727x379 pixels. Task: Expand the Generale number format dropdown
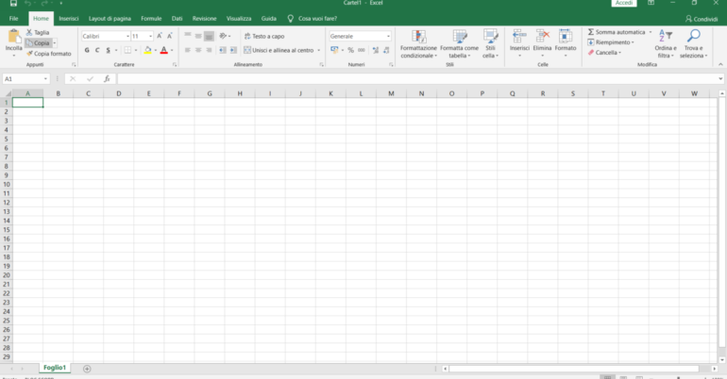387,36
